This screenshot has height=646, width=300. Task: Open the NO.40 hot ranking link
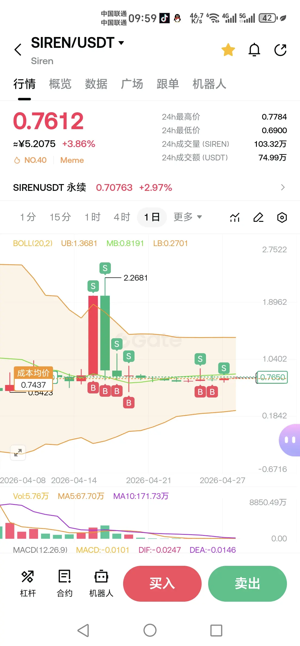click(x=30, y=160)
